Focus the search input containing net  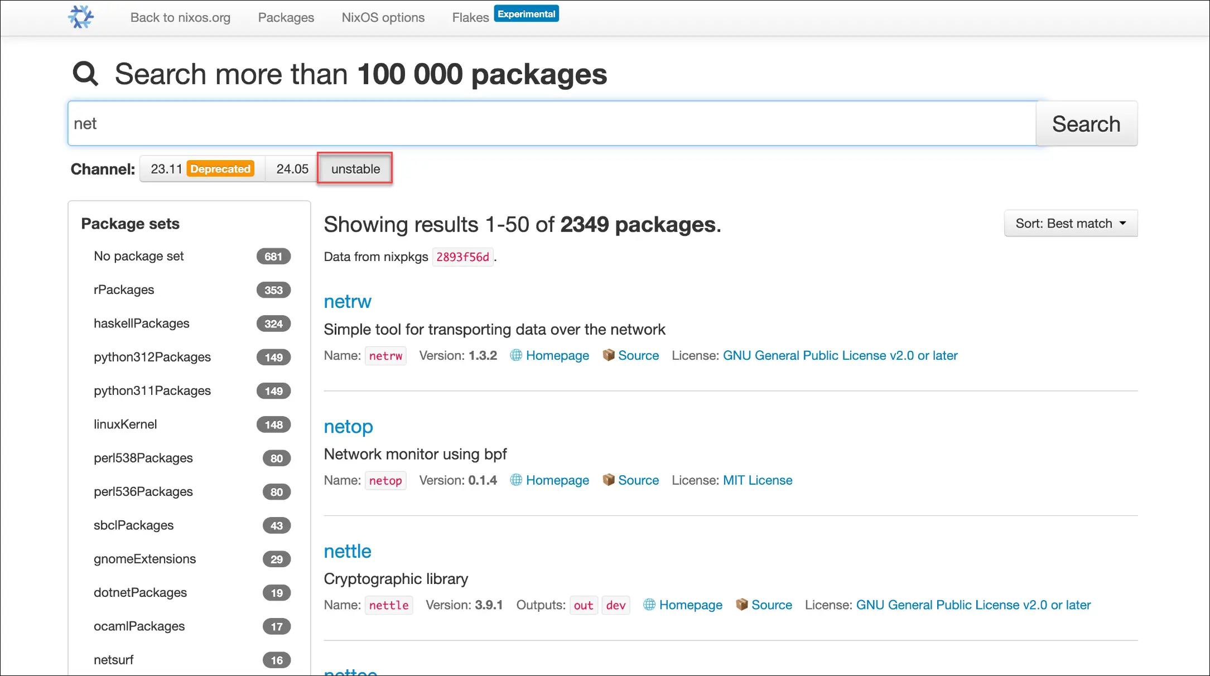coord(552,124)
